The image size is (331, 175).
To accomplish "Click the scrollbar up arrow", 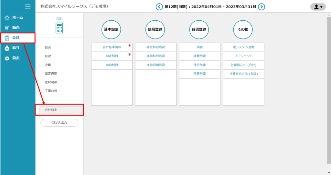I will coord(329,15).
